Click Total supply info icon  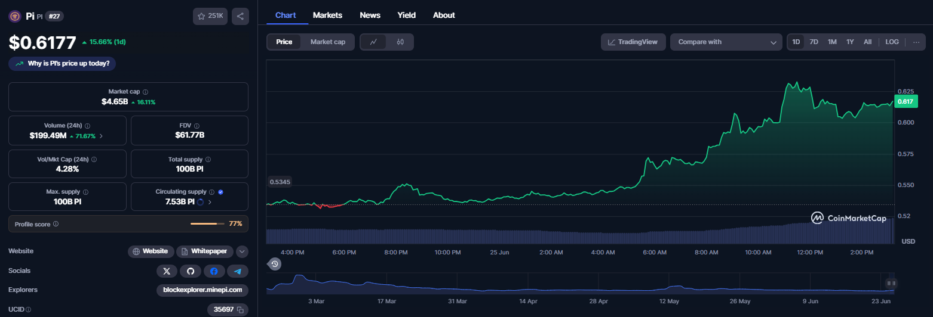[208, 160]
